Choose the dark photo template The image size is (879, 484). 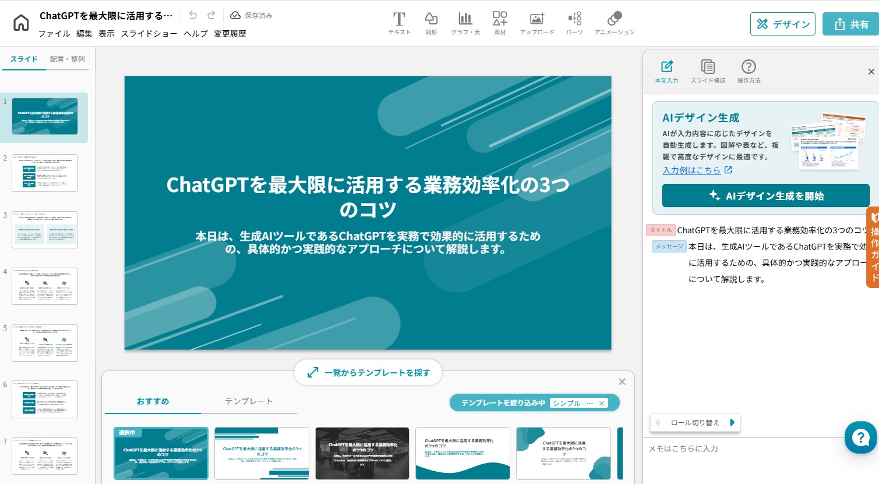[x=362, y=454]
